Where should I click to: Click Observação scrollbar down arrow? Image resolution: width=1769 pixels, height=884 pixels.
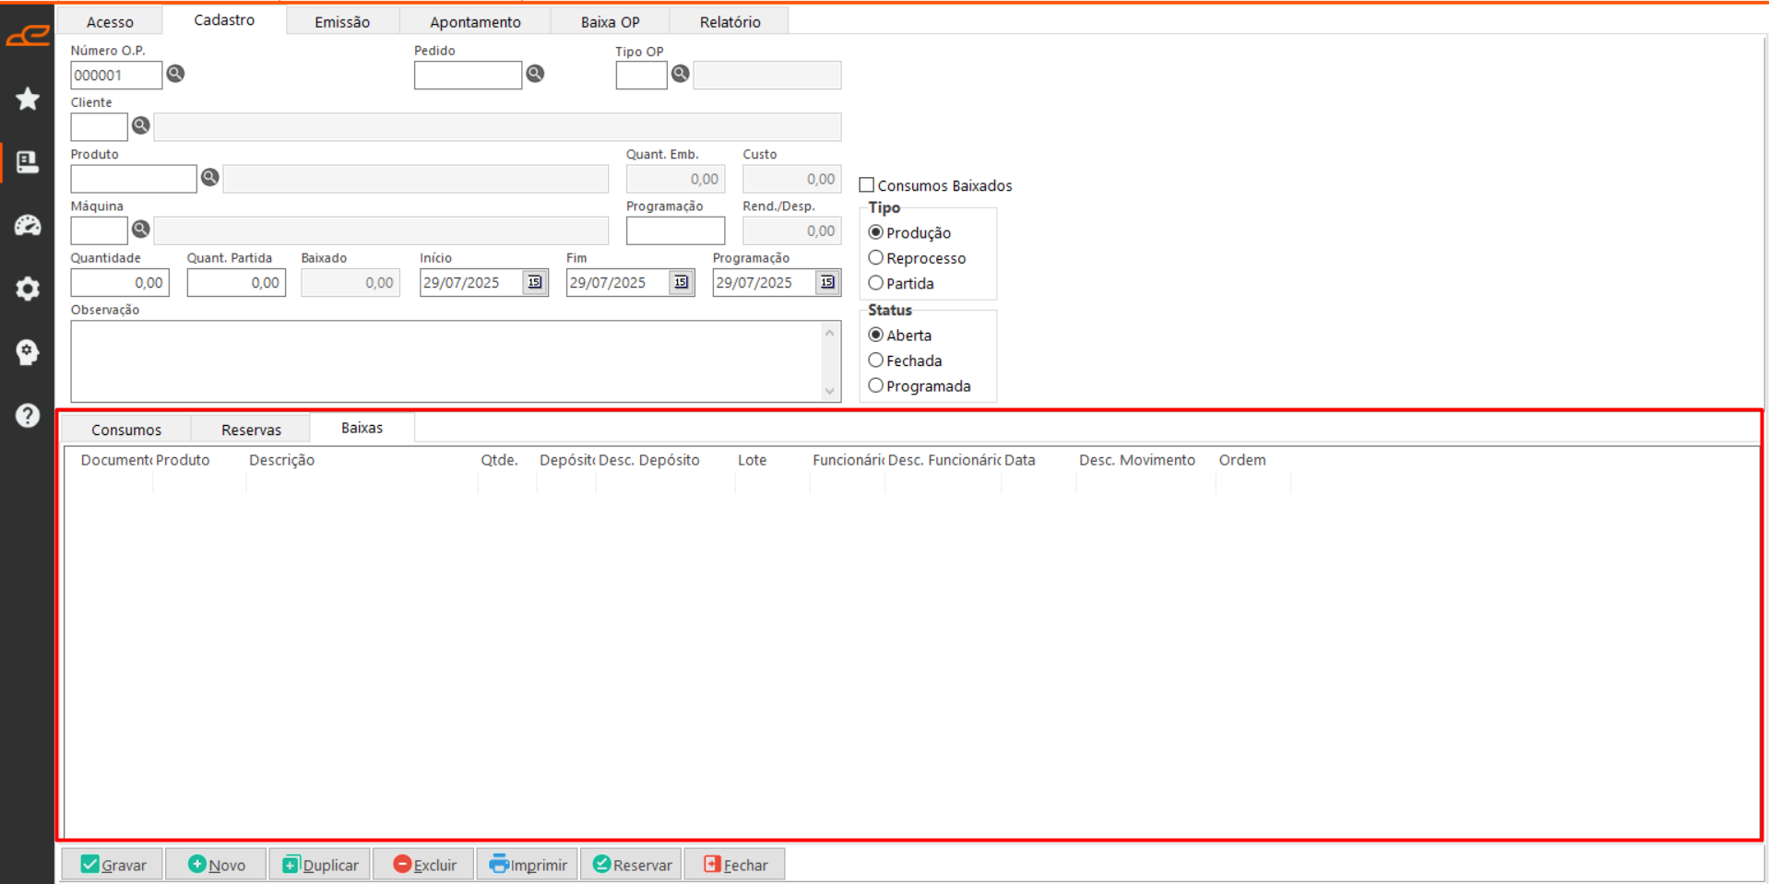(x=829, y=391)
